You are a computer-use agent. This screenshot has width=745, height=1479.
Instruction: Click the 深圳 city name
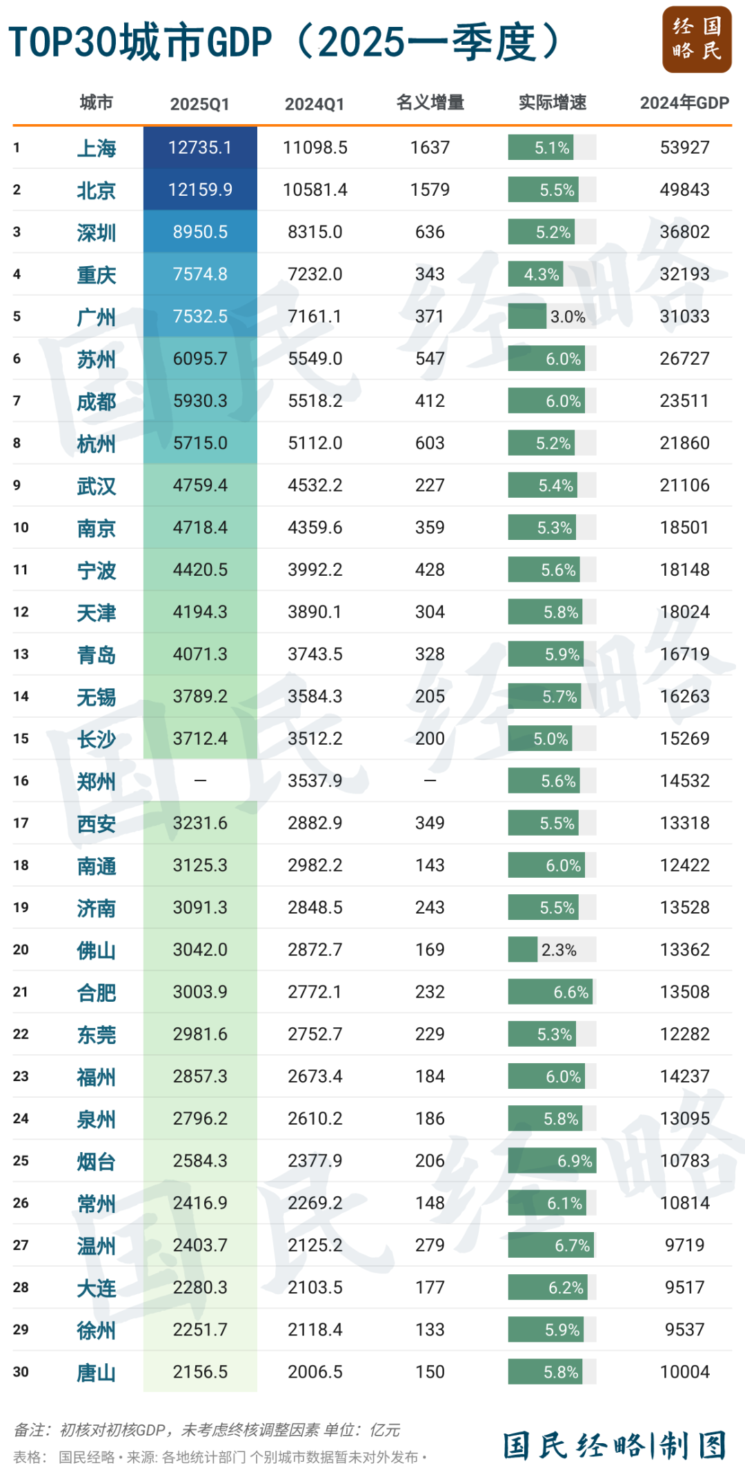(97, 232)
